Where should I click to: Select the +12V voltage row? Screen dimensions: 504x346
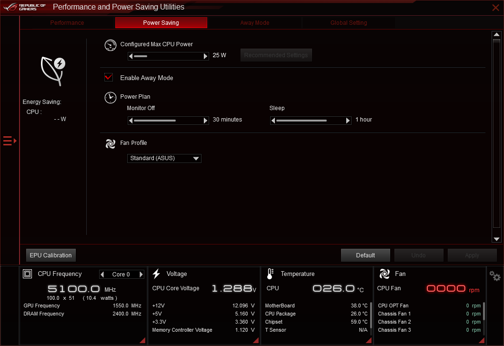203,305
